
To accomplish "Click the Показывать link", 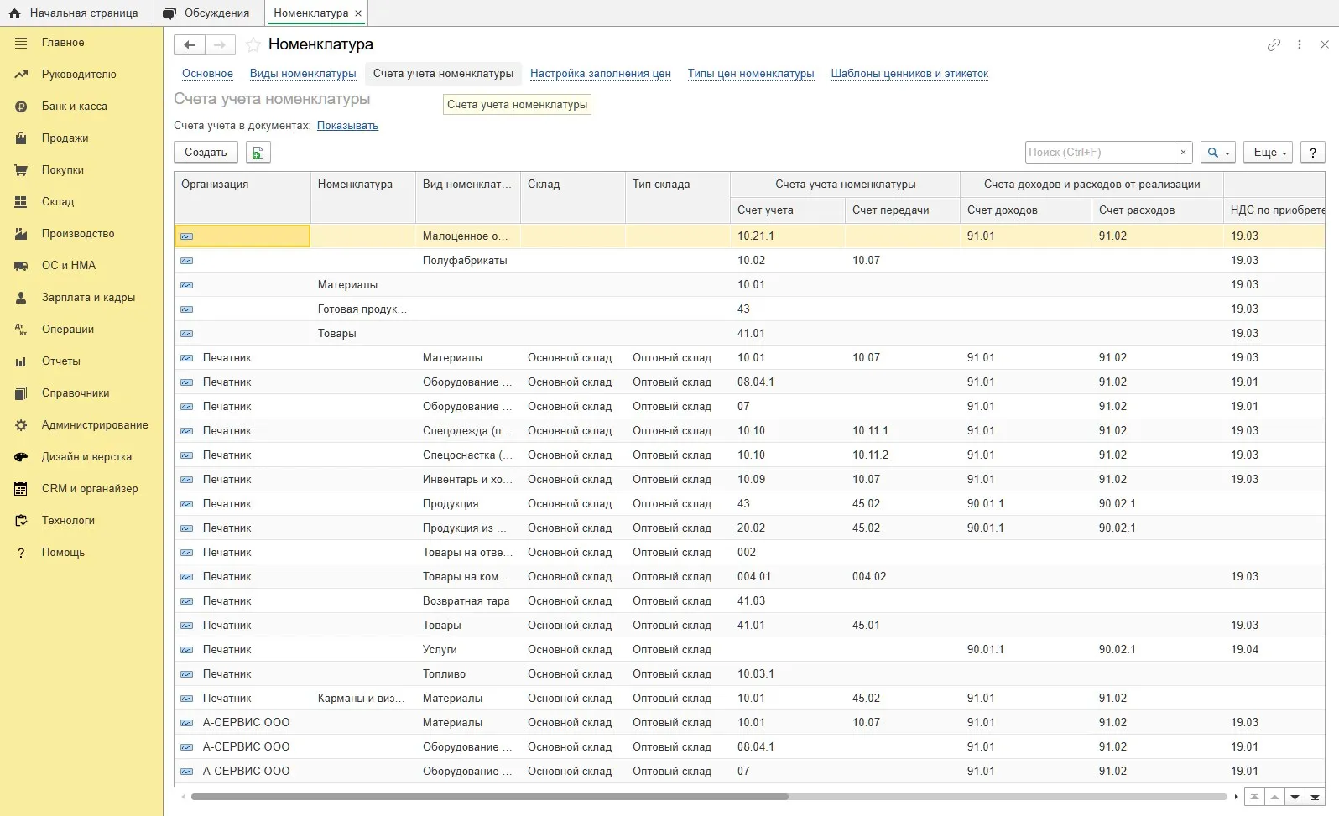I will [347, 126].
